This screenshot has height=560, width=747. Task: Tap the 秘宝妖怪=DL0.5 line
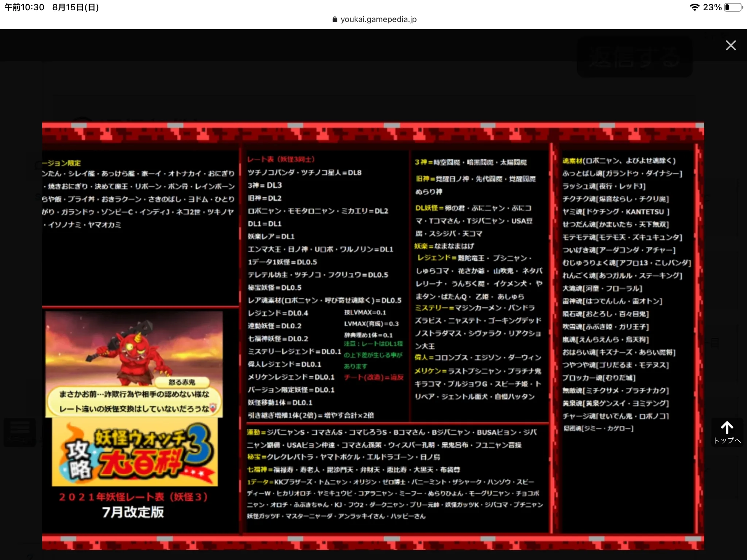(274, 287)
